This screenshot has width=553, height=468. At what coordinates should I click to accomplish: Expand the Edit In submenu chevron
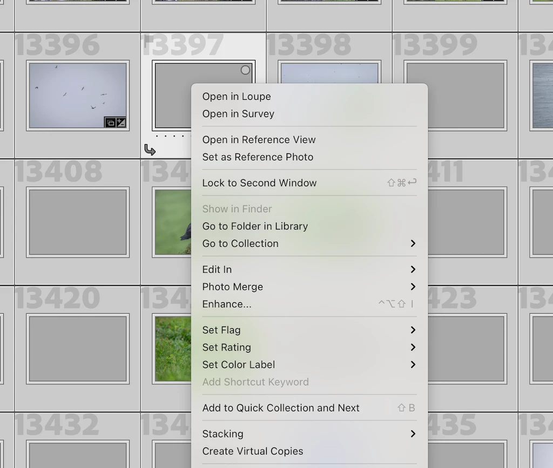coord(413,269)
